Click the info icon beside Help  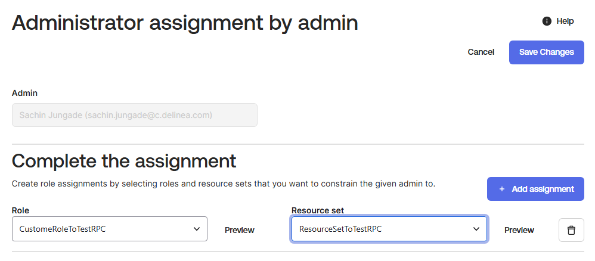(547, 21)
